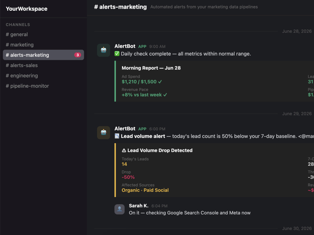Click the June 29, 2026 date divider
Screen dimensions: 314x235
(x=297, y=114)
